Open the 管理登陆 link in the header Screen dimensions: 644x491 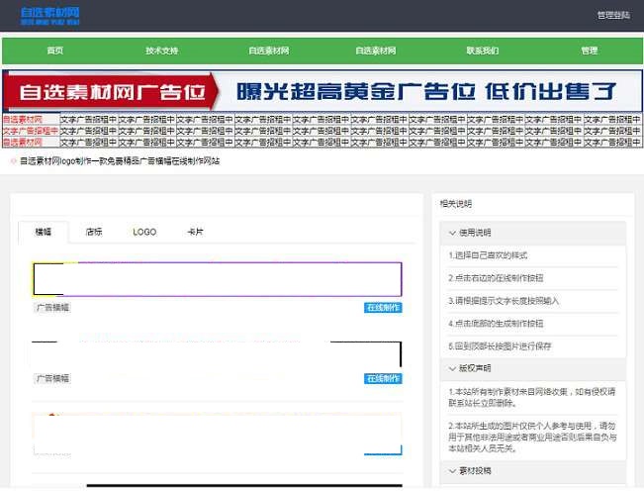(x=613, y=15)
